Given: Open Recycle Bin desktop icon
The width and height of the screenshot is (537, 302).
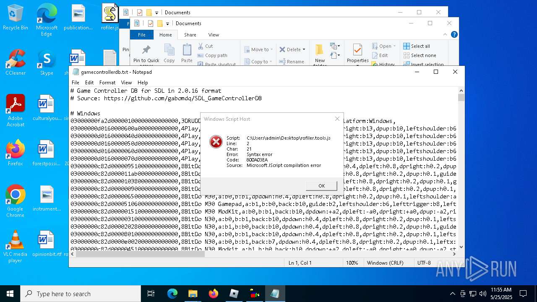Looking at the screenshot, I should (x=16, y=18).
